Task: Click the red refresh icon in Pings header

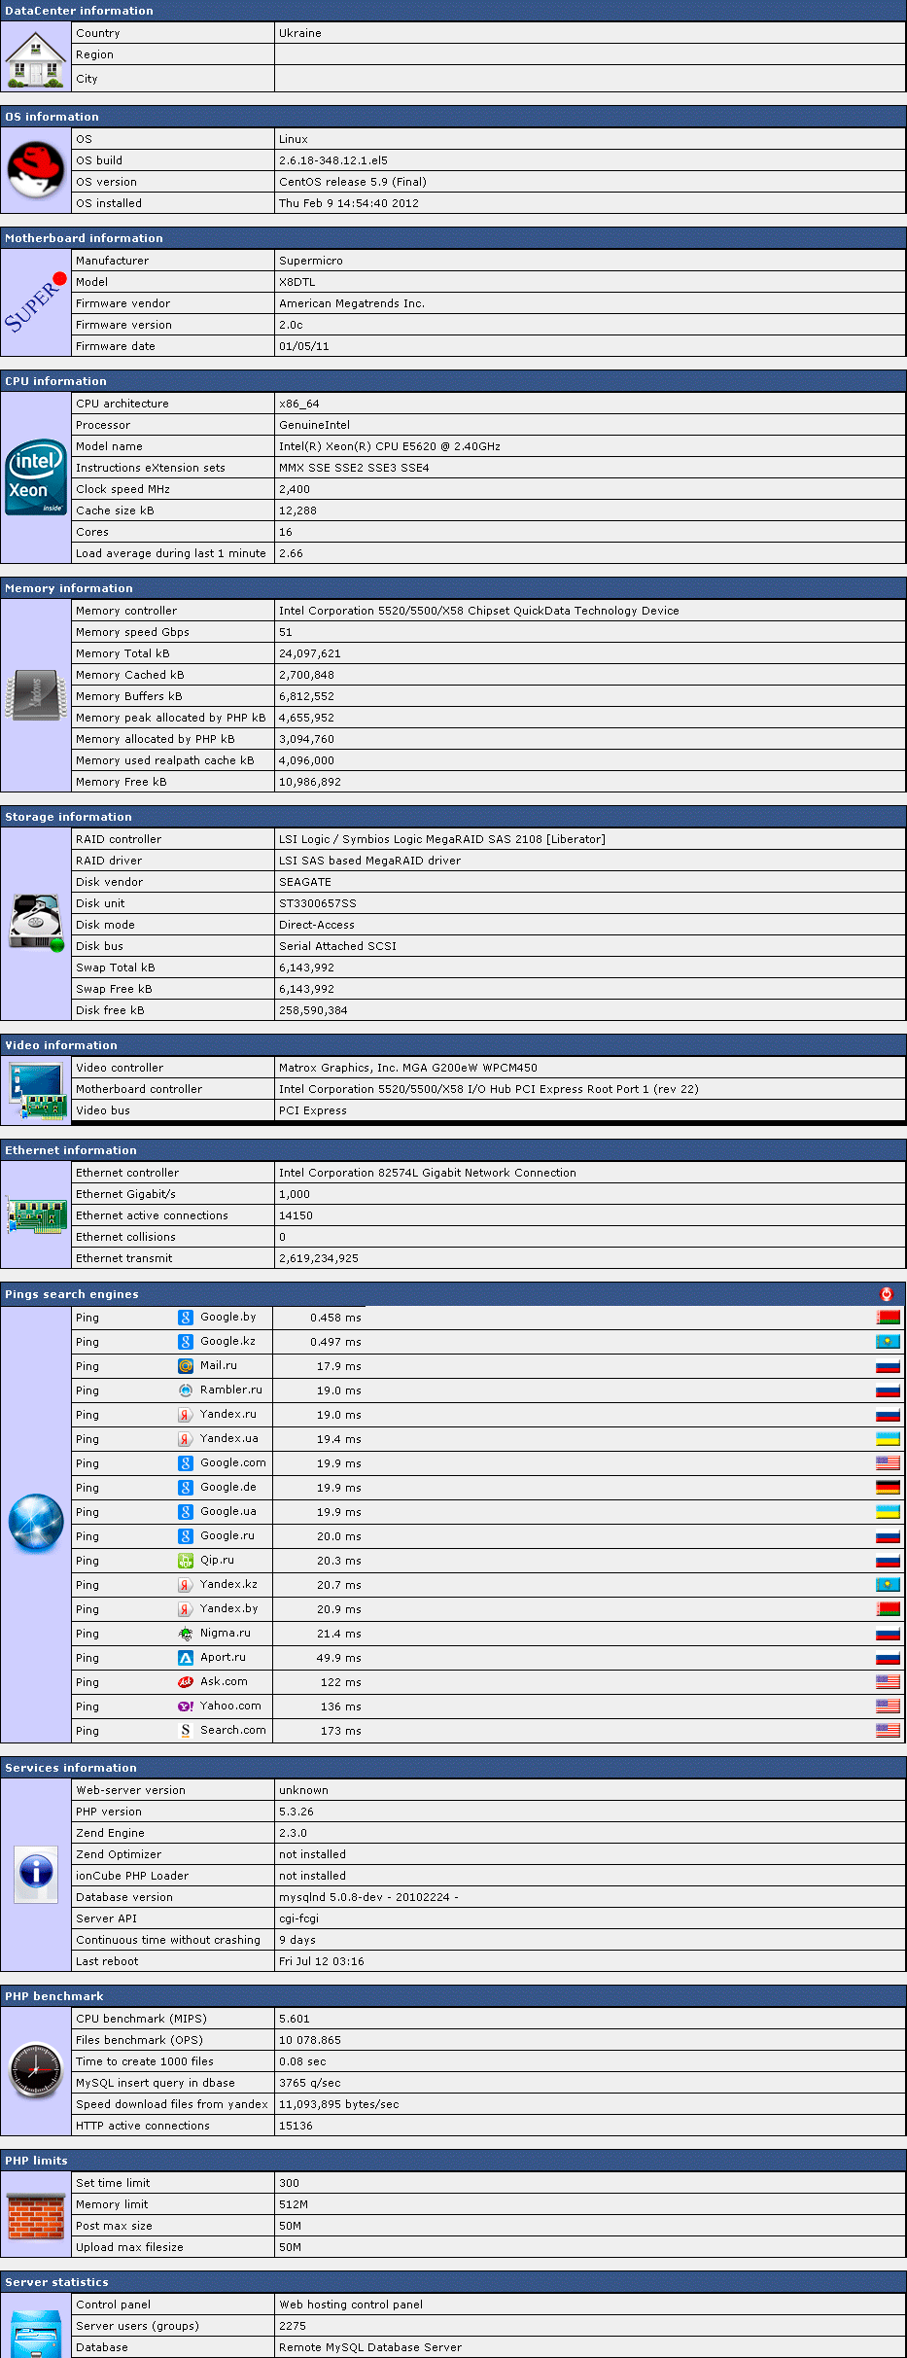Action: 886,1294
